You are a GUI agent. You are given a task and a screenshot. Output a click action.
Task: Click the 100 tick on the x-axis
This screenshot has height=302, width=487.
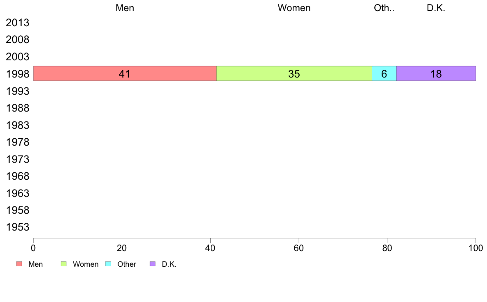[x=476, y=248]
